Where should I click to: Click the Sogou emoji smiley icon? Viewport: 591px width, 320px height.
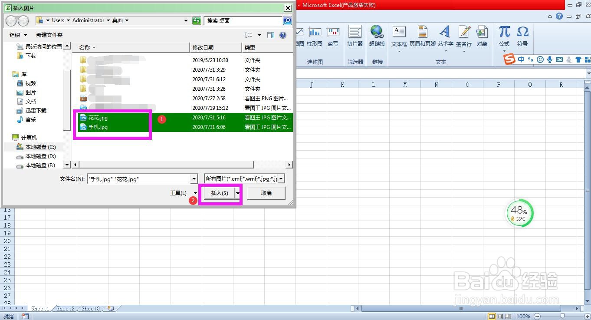(x=540, y=59)
